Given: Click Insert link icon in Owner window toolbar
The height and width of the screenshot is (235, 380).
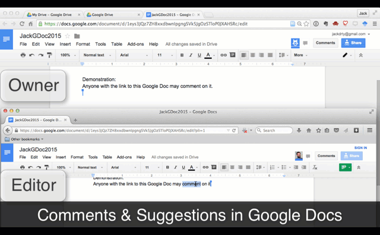Looking at the screenshot, I should pyautogui.click(x=223, y=55).
